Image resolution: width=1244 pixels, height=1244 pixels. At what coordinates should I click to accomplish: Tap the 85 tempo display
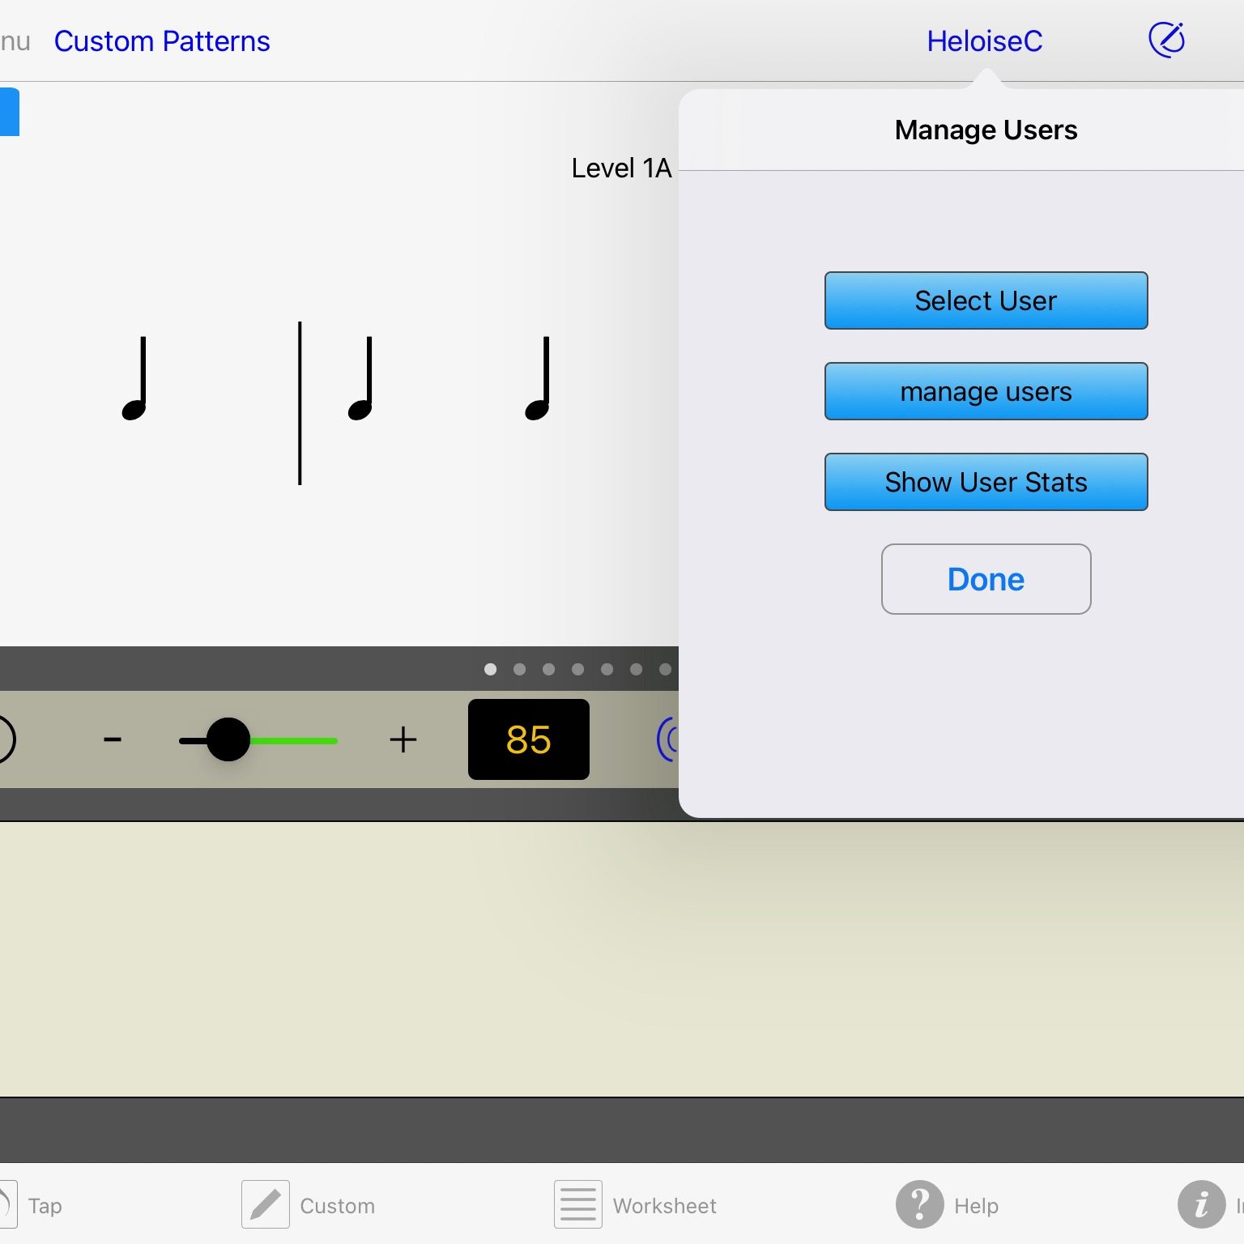pyautogui.click(x=528, y=739)
